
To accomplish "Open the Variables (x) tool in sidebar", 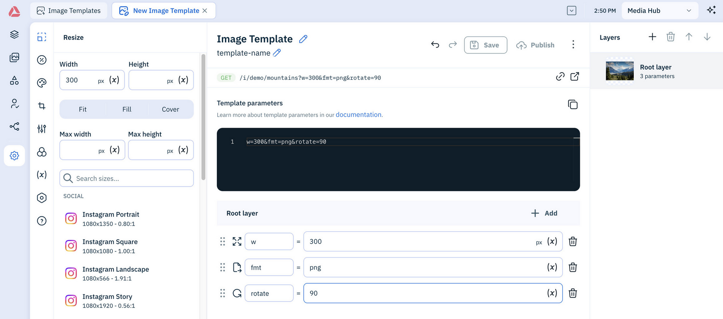I will 42,175.
